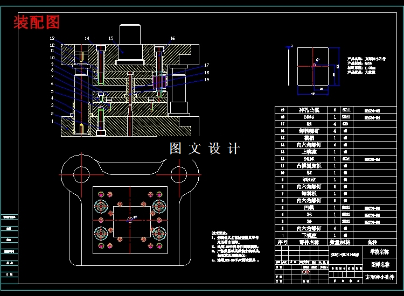Image resolution: width=404 pixels, height=296 pixels.
Task: Pick callout number 12 on the left
Action: (52, 45)
